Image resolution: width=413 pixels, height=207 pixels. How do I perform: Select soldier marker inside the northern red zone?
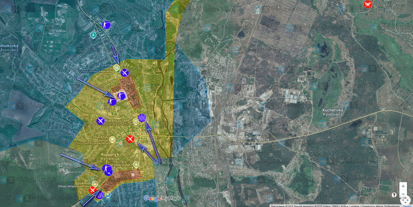121,96
